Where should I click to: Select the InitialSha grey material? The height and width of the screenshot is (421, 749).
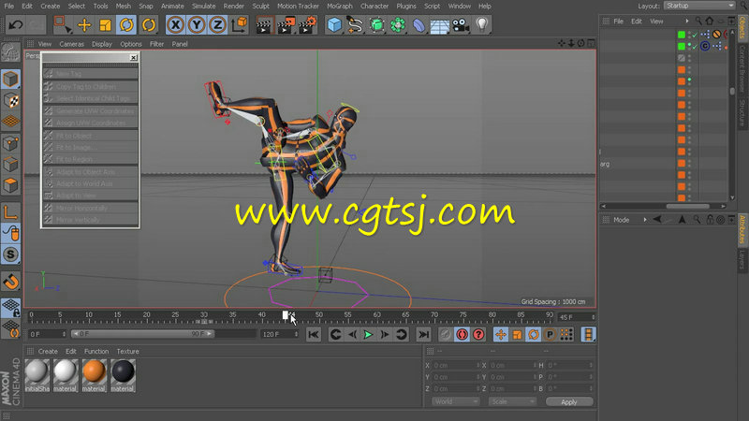pyautogui.click(x=37, y=376)
